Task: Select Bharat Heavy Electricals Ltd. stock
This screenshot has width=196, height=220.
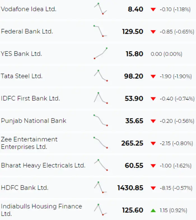Action: [43, 165]
